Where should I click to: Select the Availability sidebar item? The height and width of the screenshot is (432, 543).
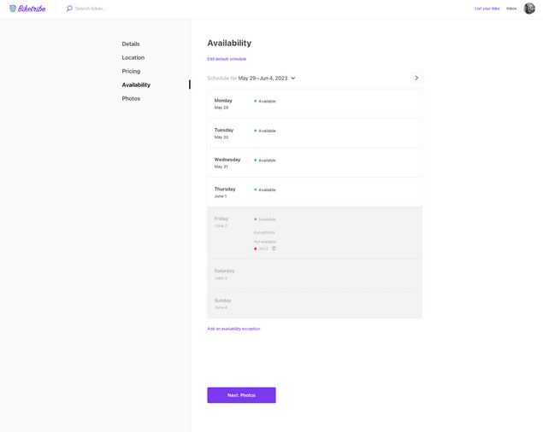136,85
